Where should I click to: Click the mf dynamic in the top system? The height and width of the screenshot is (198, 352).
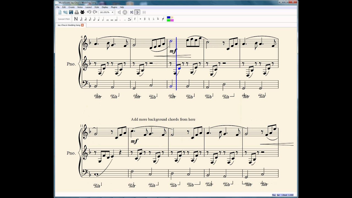pos(173,51)
